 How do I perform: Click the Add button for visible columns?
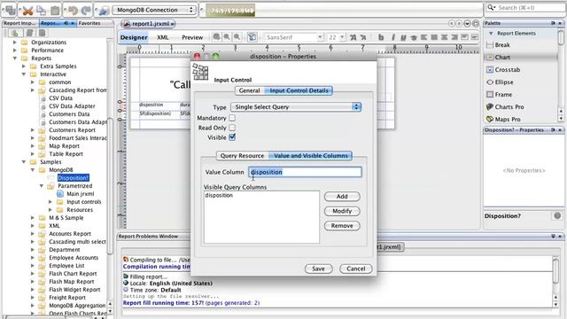(x=342, y=197)
